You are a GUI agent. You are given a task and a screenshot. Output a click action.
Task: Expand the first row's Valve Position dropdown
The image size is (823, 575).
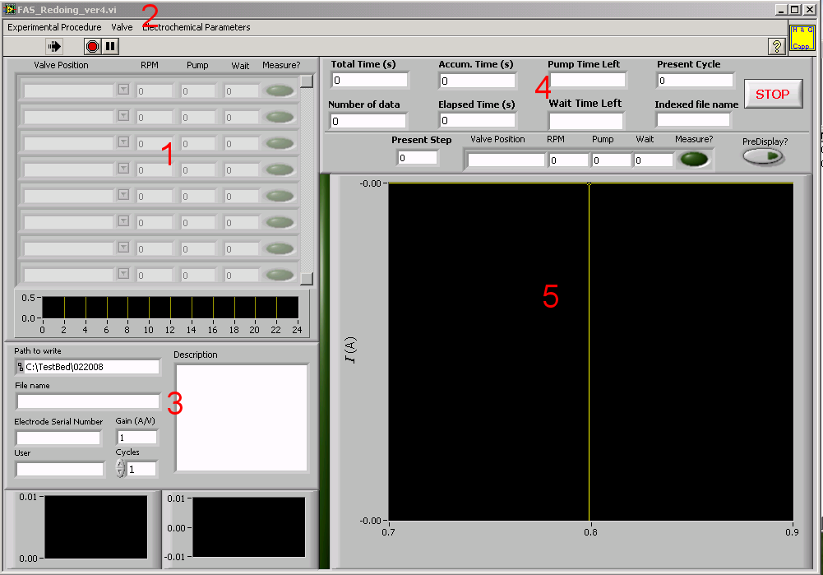[123, 90]
